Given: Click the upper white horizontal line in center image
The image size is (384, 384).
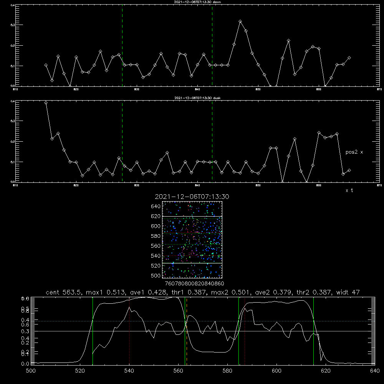Looking at the screenshot, I should pyautogui.click(x=192, y=216).
